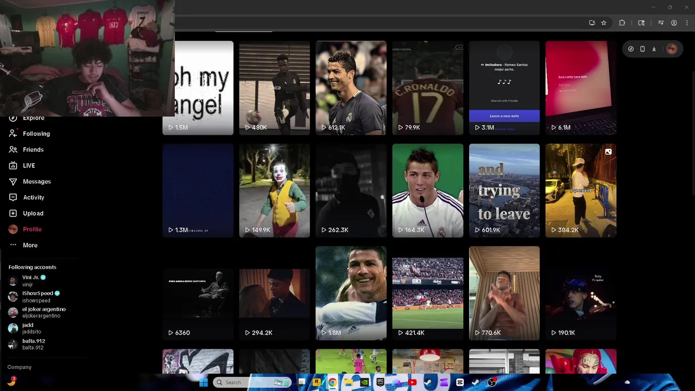Open the user avatar menu top right
The width and height of the screenshot is (695, 391).
coord(672,49)
